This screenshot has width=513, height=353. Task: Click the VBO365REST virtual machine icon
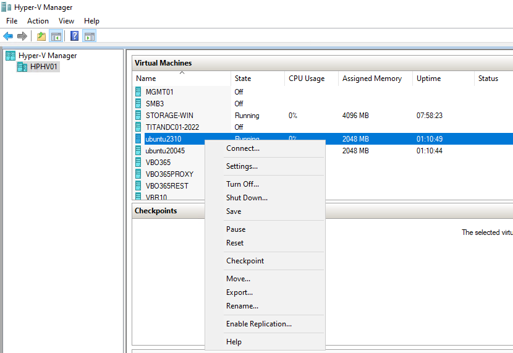pyautogui.click(x=138, y=186)
